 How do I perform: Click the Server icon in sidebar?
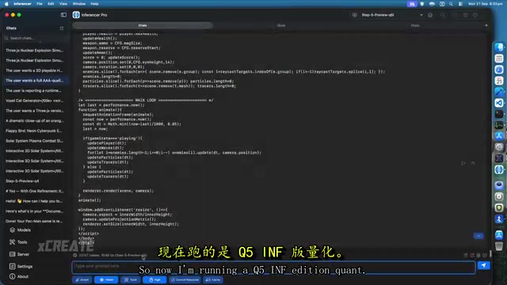(13, 254)
